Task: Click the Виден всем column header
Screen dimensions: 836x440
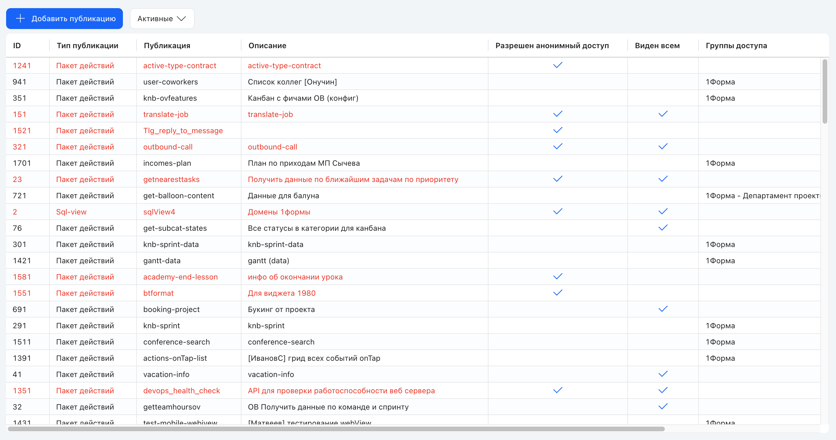Action: click(657, 46)
